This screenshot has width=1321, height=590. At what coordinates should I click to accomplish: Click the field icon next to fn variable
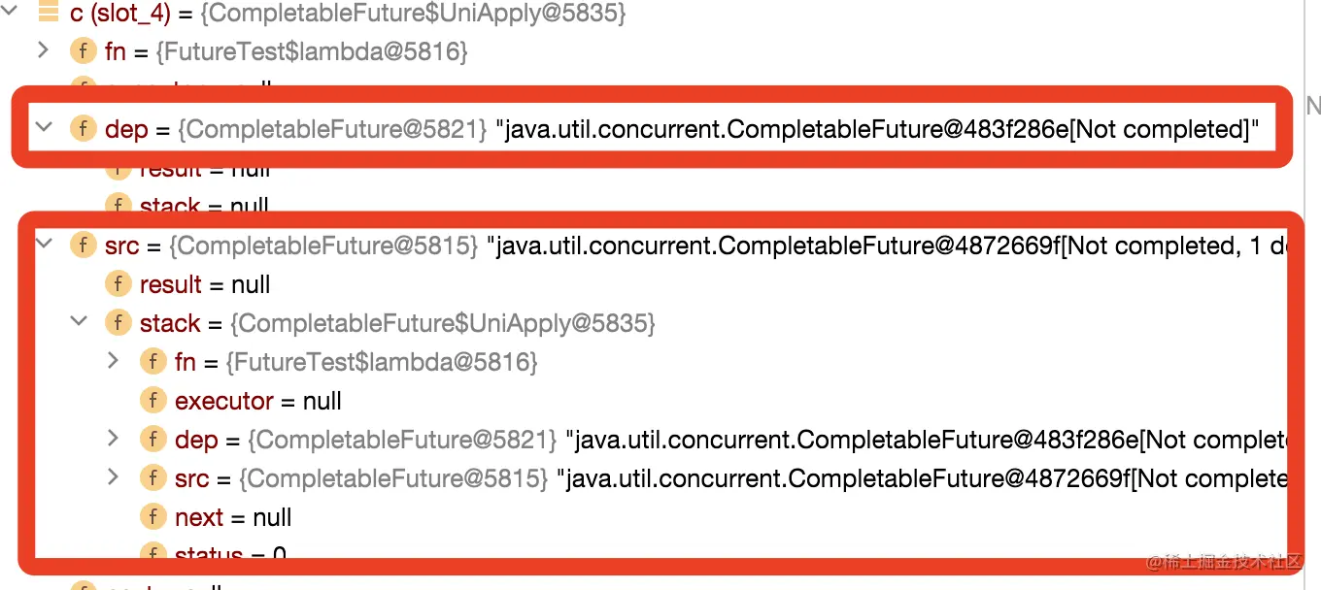pyautogui.click(x=84, y=50)
